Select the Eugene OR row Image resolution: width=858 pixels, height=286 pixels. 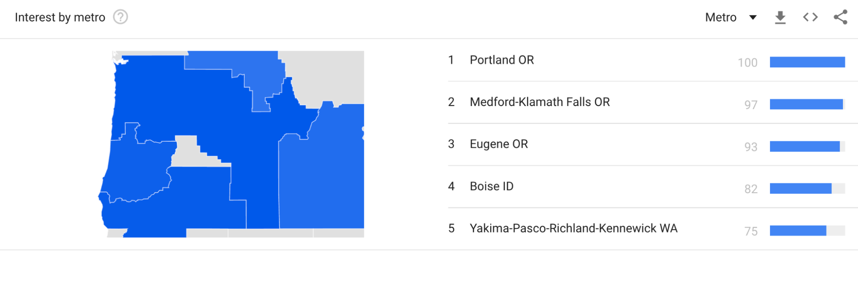point(498,144)
